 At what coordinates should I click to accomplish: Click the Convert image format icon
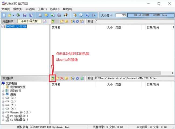pyautogui.click(x=46, y=15)
